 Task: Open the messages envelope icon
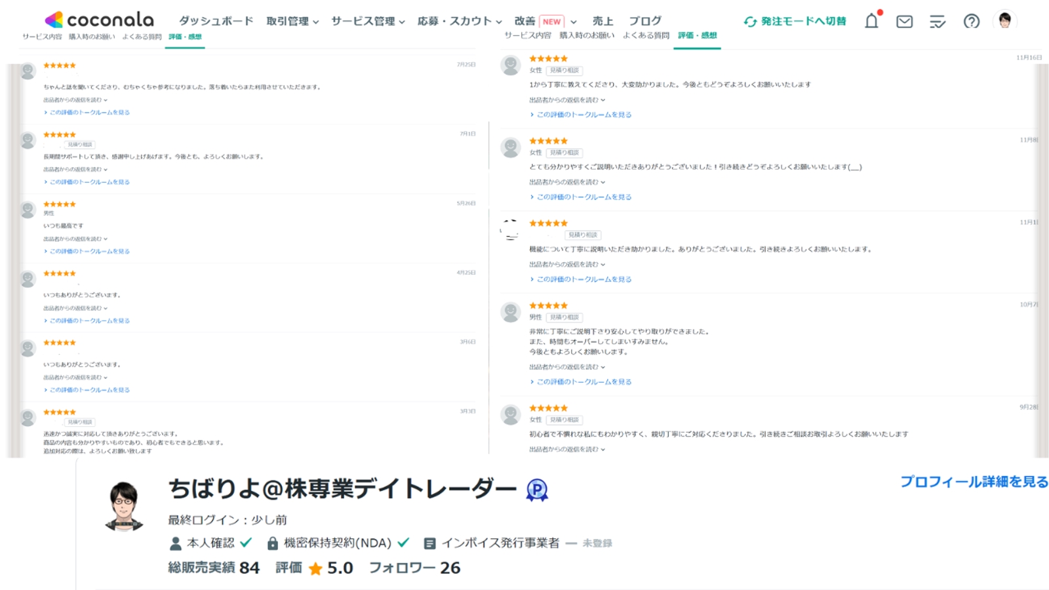pyautogui.click(x=905, y=22)
